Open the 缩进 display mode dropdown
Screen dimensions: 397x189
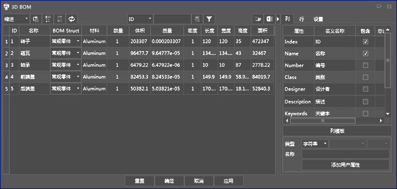[16, 19]
